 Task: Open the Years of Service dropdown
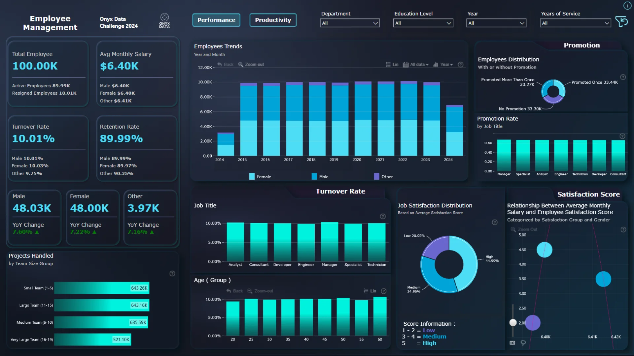[575, 23]
